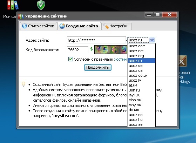Switch to the Создание сайта tab
The image size is (196, 143).
coord(79,26)
